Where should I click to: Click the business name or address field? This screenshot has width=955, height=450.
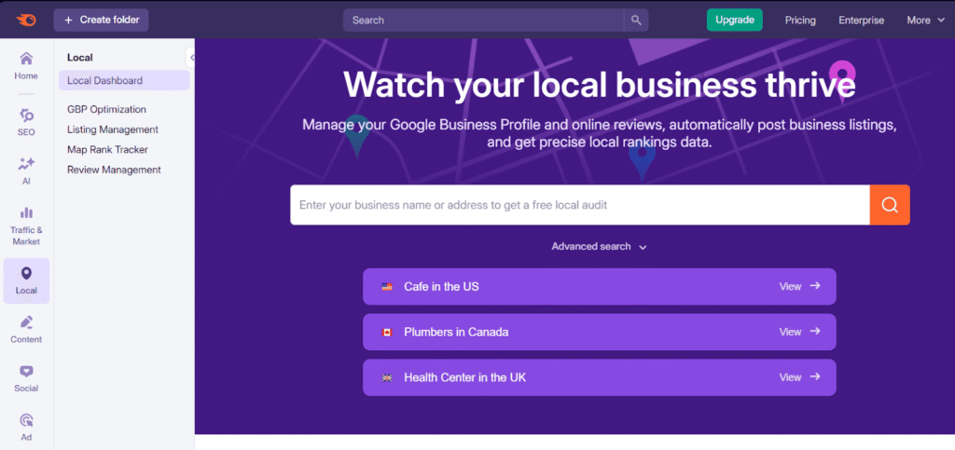[x=578, y=205]
